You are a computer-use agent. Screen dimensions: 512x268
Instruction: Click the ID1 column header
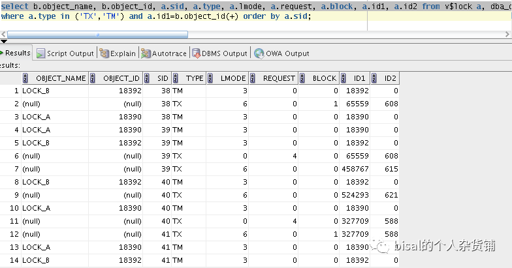click(359, 78)
